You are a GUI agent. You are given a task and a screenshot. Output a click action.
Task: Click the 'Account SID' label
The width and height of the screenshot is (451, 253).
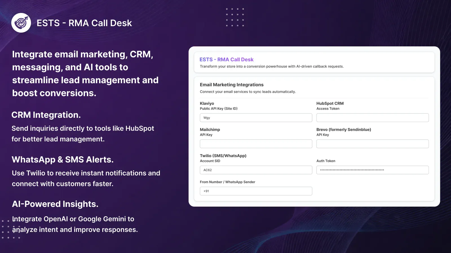coord(210,161)
